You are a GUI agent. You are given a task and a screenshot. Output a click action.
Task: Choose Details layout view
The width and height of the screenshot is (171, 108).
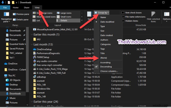pyautogui.click(x=68, y=20)
